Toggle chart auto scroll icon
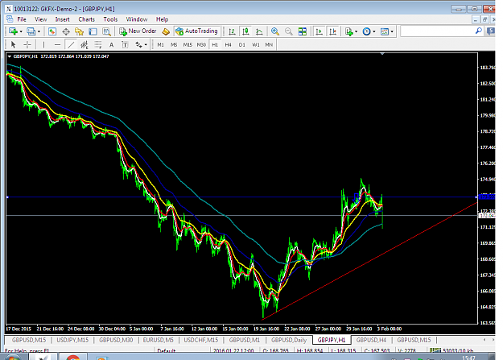This screenshot has width=503, height=360. [320, 31]
